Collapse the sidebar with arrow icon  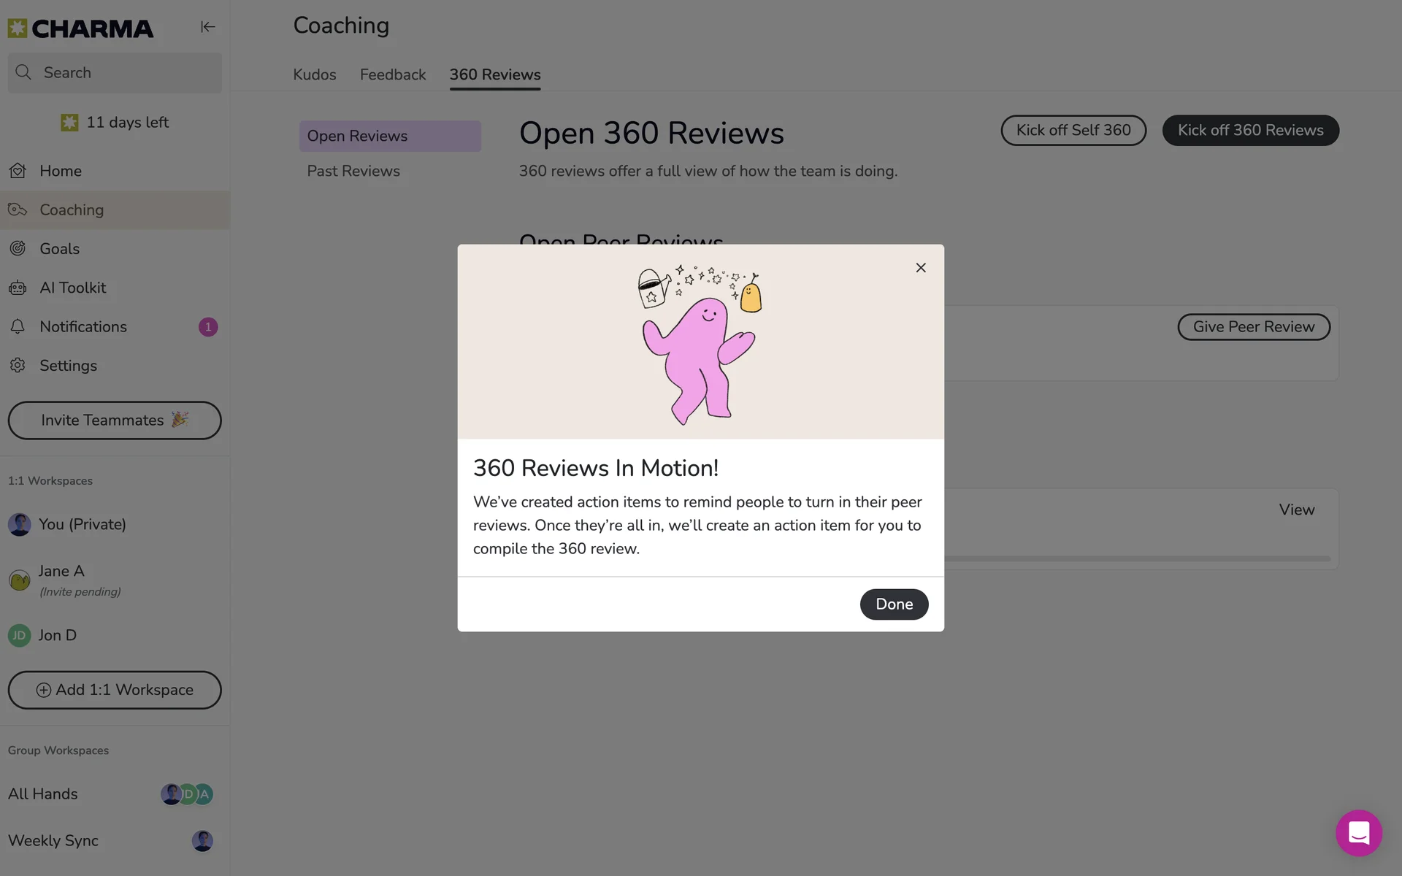207,27
